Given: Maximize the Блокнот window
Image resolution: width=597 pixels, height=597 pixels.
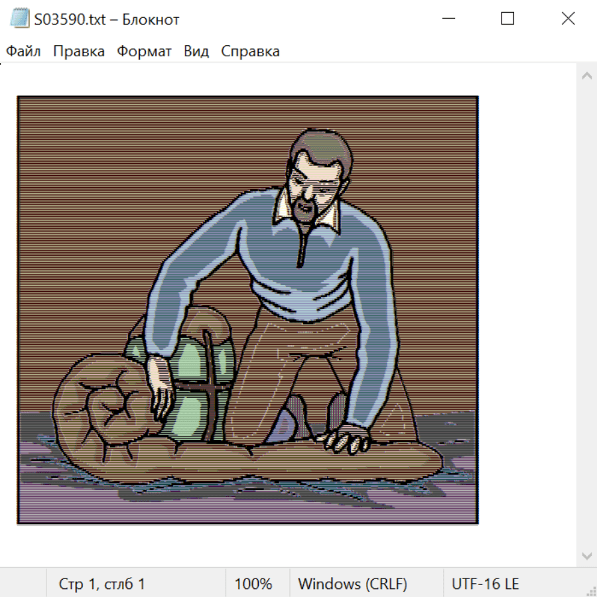Looking at the screenshot, I should coord(507,19).
